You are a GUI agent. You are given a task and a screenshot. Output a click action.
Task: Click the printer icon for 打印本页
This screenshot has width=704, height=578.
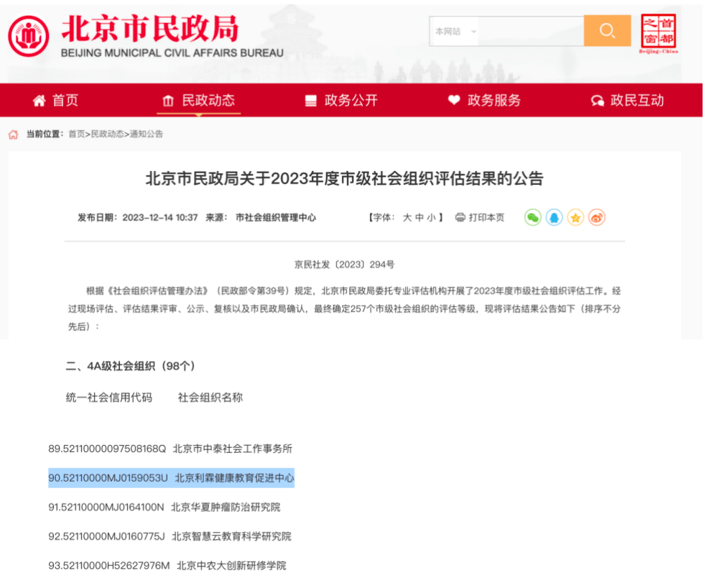coord(460,217)
